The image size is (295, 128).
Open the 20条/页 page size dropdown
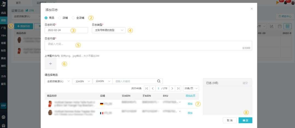[191, 89]
